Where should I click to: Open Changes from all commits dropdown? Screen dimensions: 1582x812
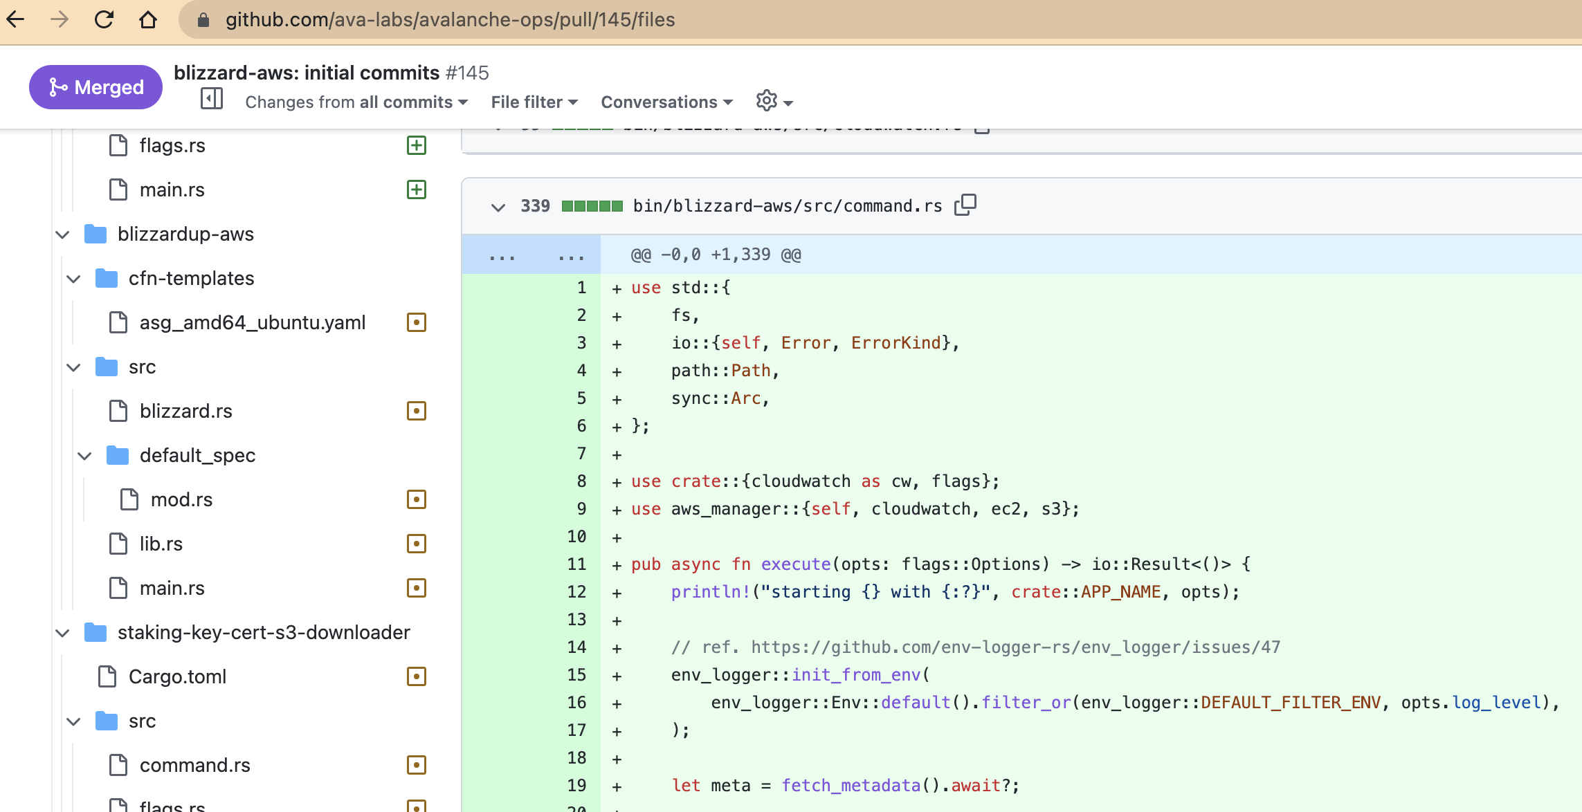pos(356,102)
